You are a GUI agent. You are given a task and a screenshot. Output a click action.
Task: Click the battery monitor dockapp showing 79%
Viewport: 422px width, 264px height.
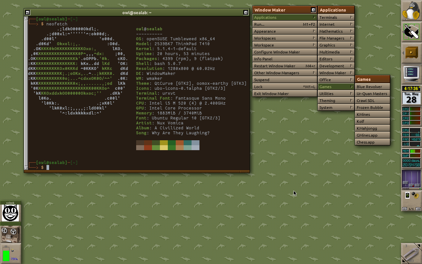11,253
